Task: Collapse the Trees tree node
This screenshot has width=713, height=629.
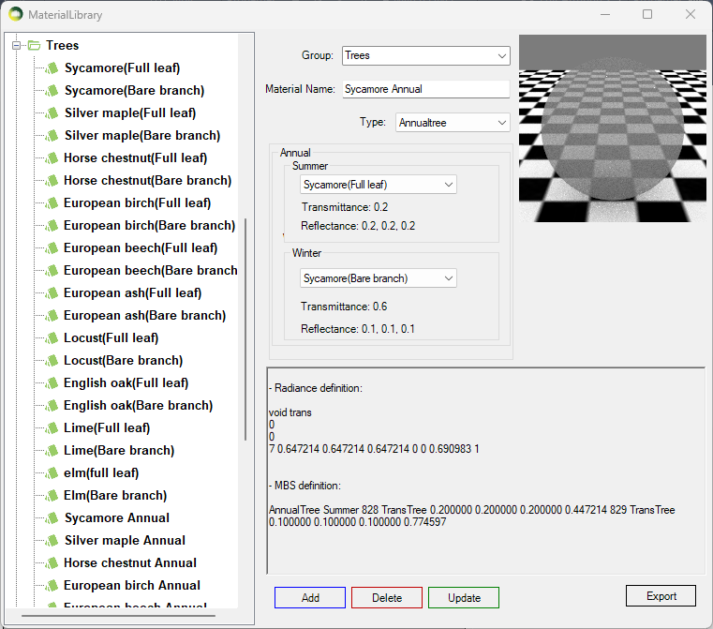Action: click(x=16, y=45)
